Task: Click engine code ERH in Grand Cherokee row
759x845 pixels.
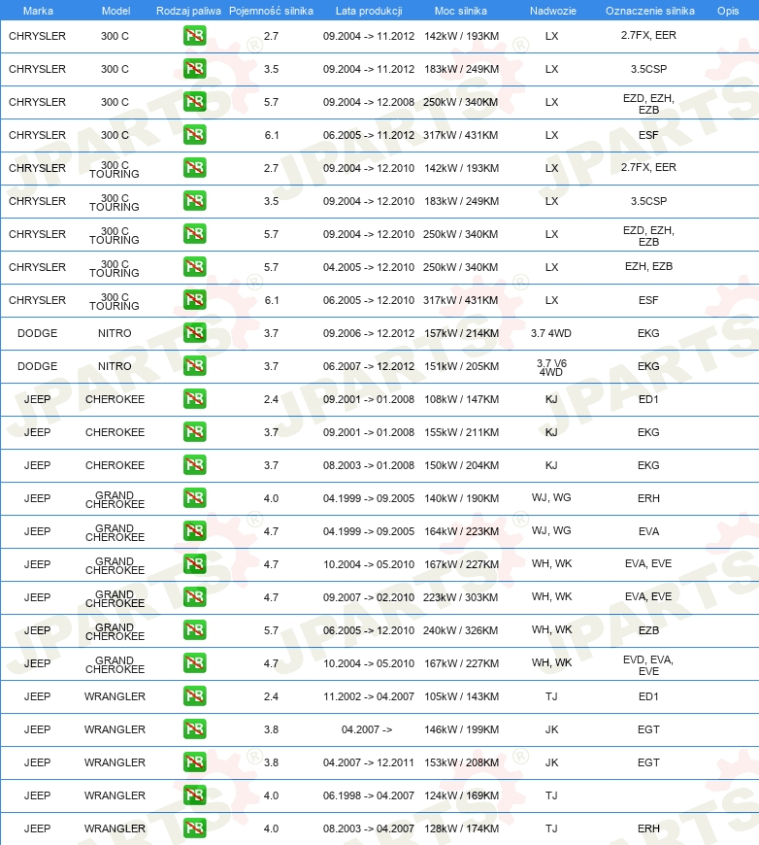Action: click(x=648, y=498)
